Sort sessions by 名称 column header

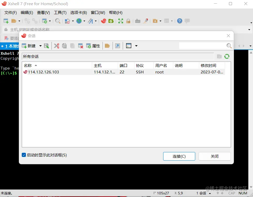pyautogui.click(x=57, y=66)
